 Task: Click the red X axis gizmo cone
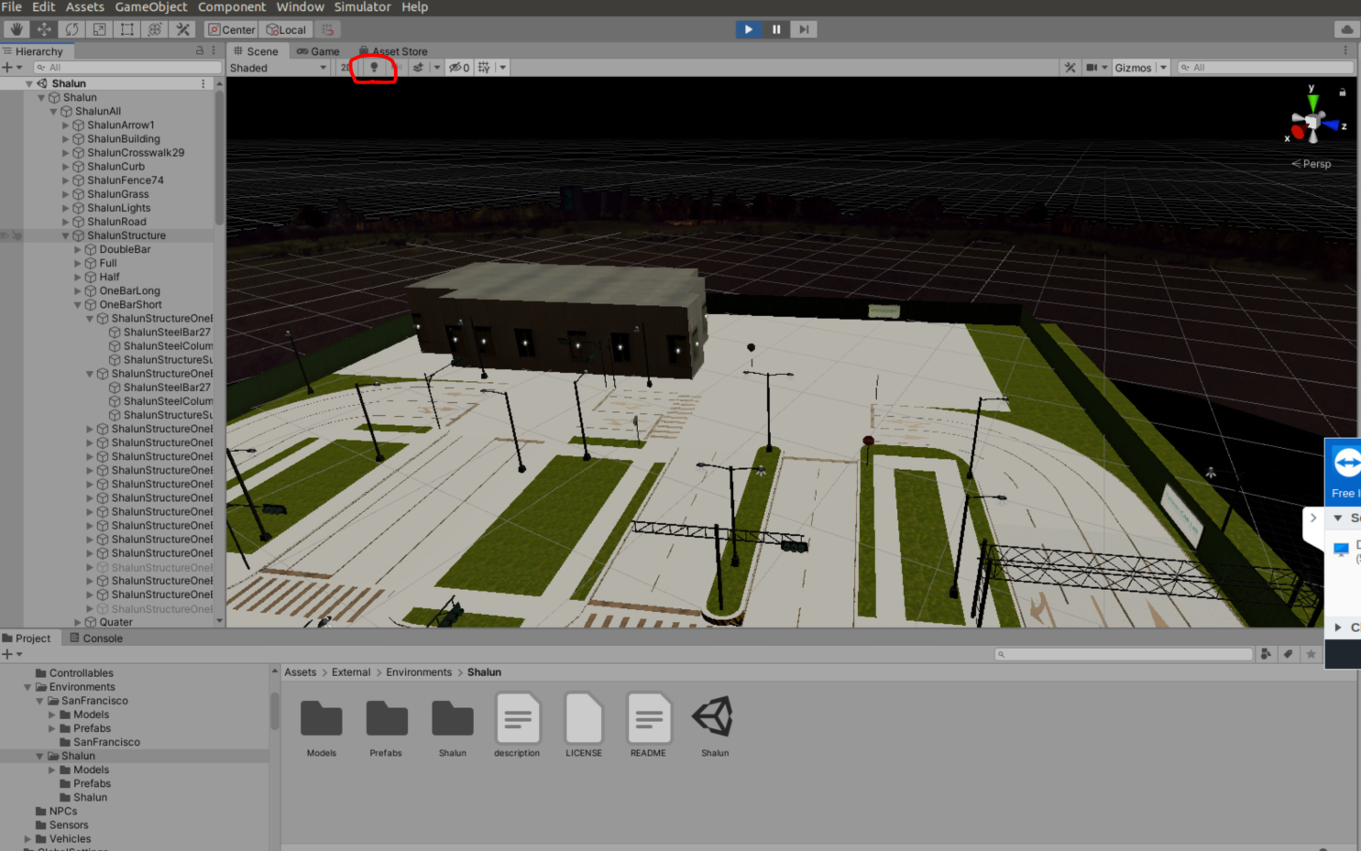click(x=1298, y=132)
